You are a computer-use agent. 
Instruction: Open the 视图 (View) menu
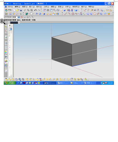click(24, 7)
